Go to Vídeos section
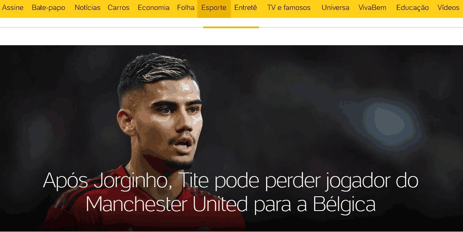This screenshot has width=463, height=232. pos(448,8)
